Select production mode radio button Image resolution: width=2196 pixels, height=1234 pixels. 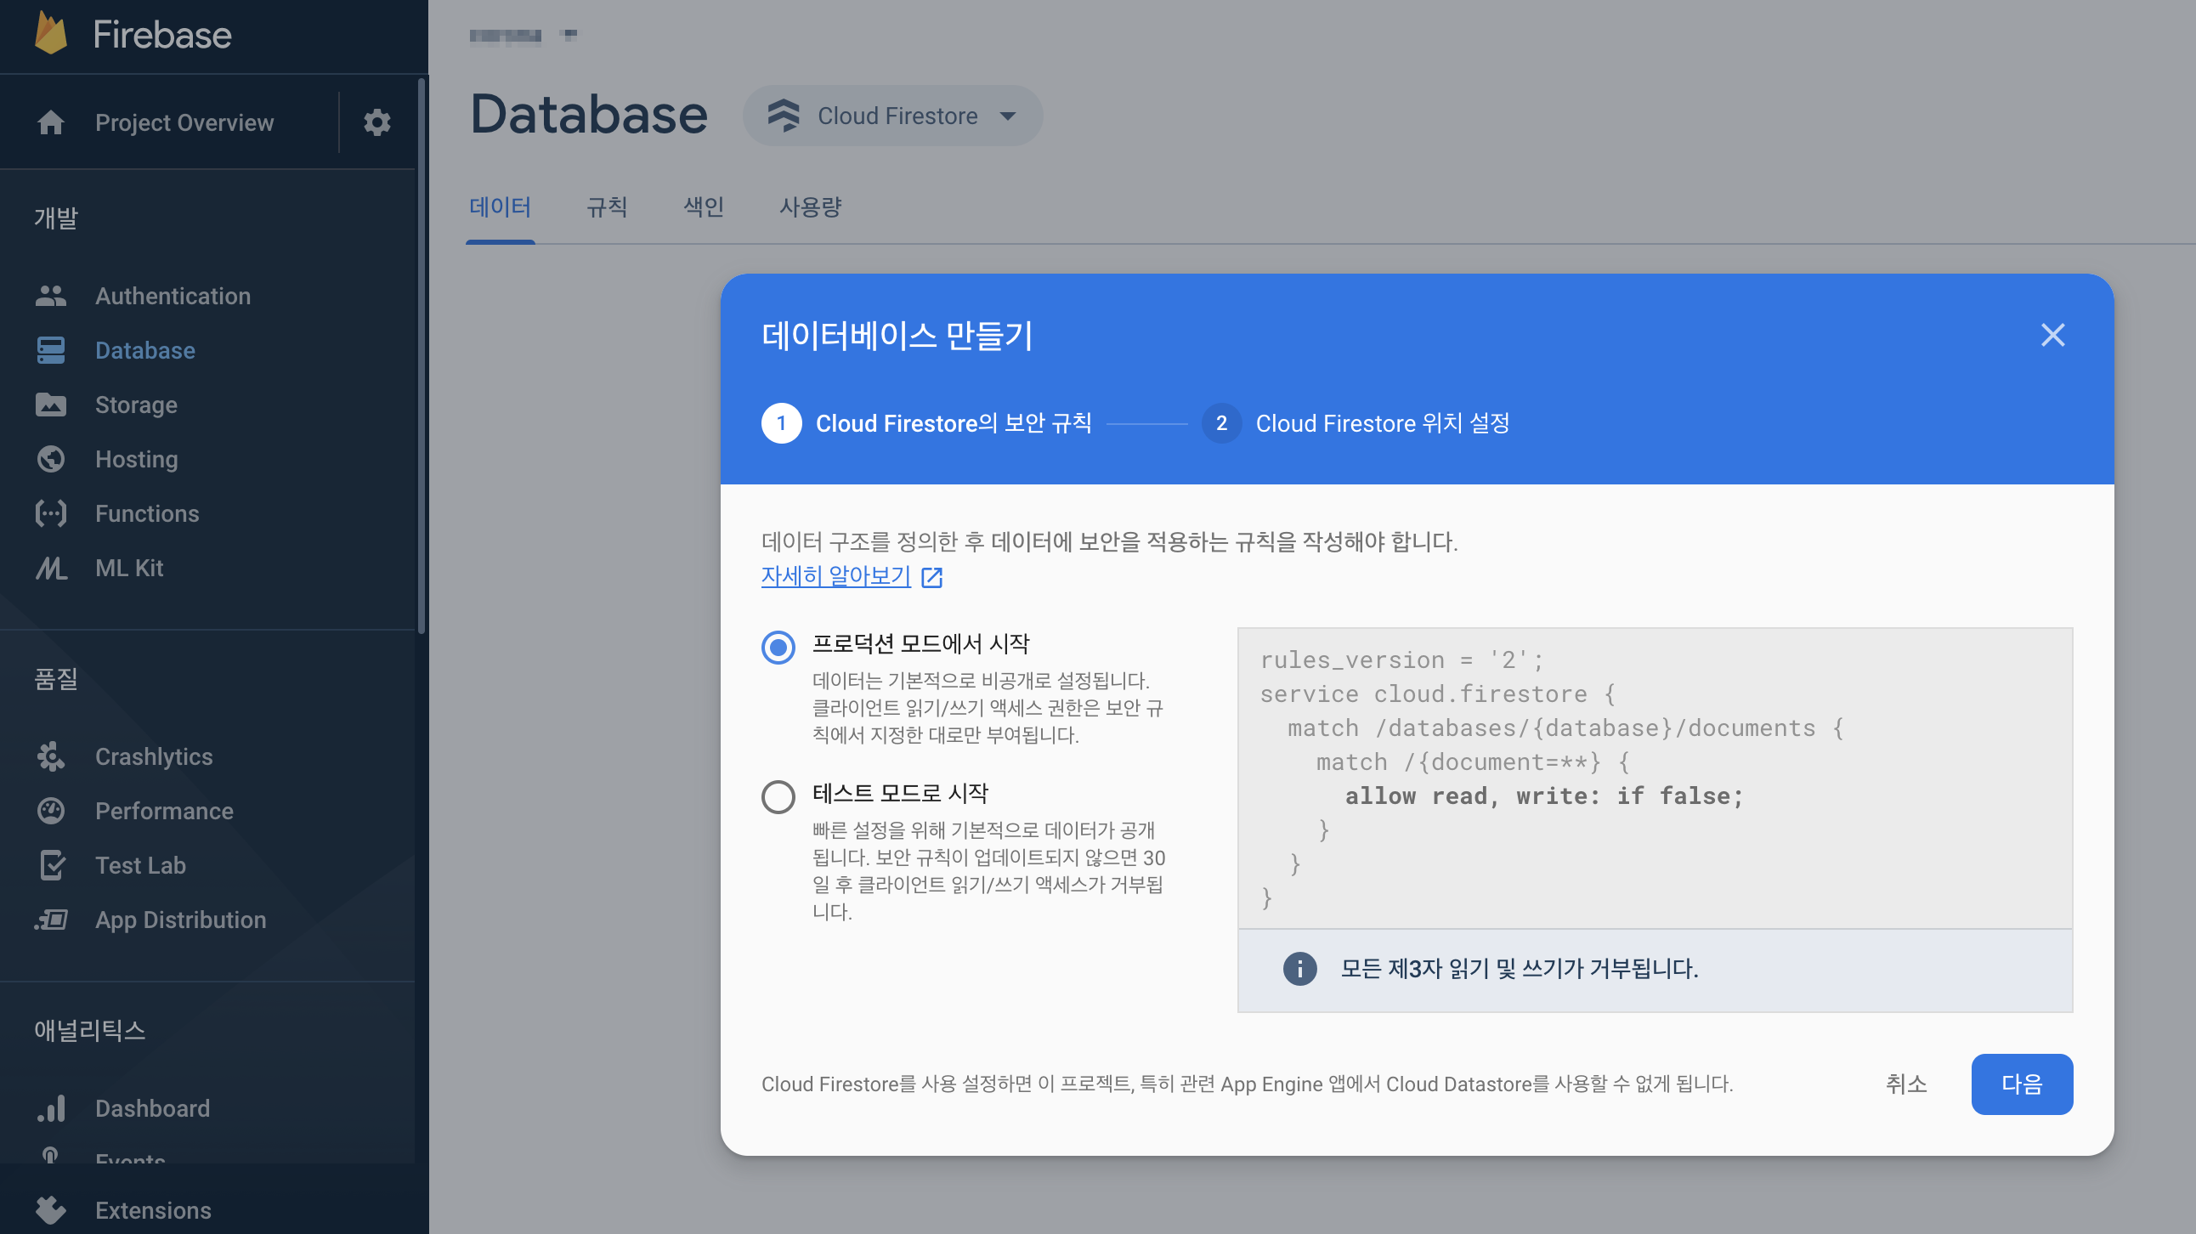(778, 648)
